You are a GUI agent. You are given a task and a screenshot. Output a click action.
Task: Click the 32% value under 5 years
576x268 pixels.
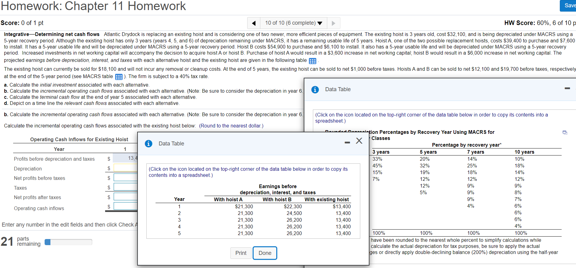(x=424, y=166)
